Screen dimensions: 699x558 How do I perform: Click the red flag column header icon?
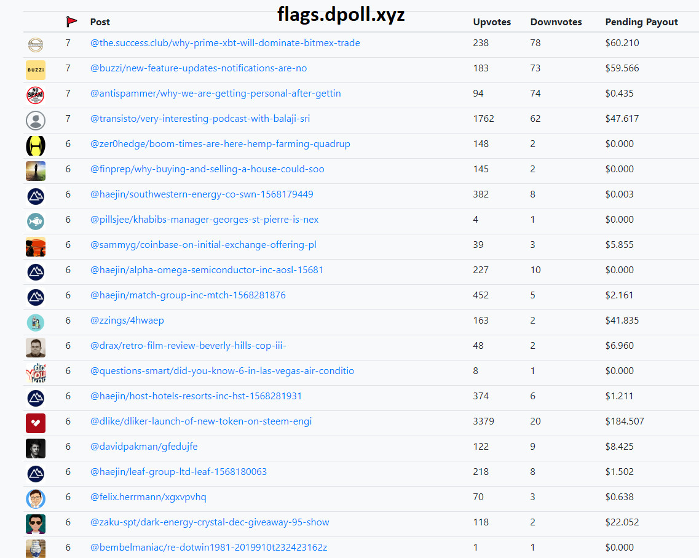(x=71, y=22)
